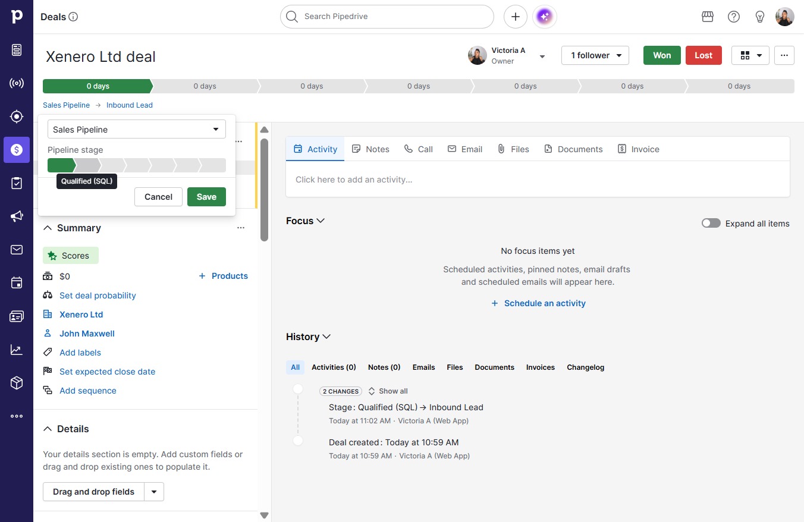Open Activities via the calendar icon
The width and height of the screenshot is (804, 522).
tap(17, 283)
